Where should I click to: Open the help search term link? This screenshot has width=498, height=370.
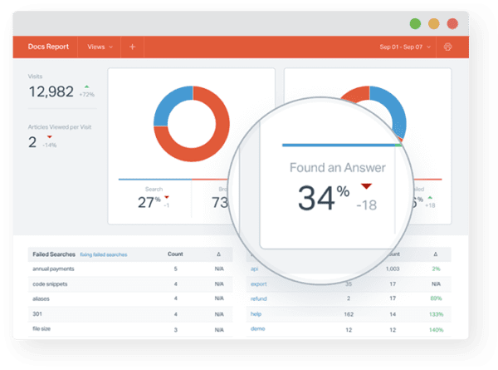pyautogui.click(x=256, y=314)
